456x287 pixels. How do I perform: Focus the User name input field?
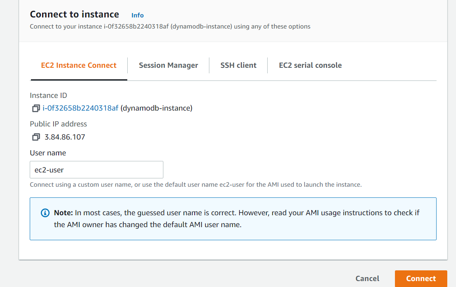tap(96, 169)
